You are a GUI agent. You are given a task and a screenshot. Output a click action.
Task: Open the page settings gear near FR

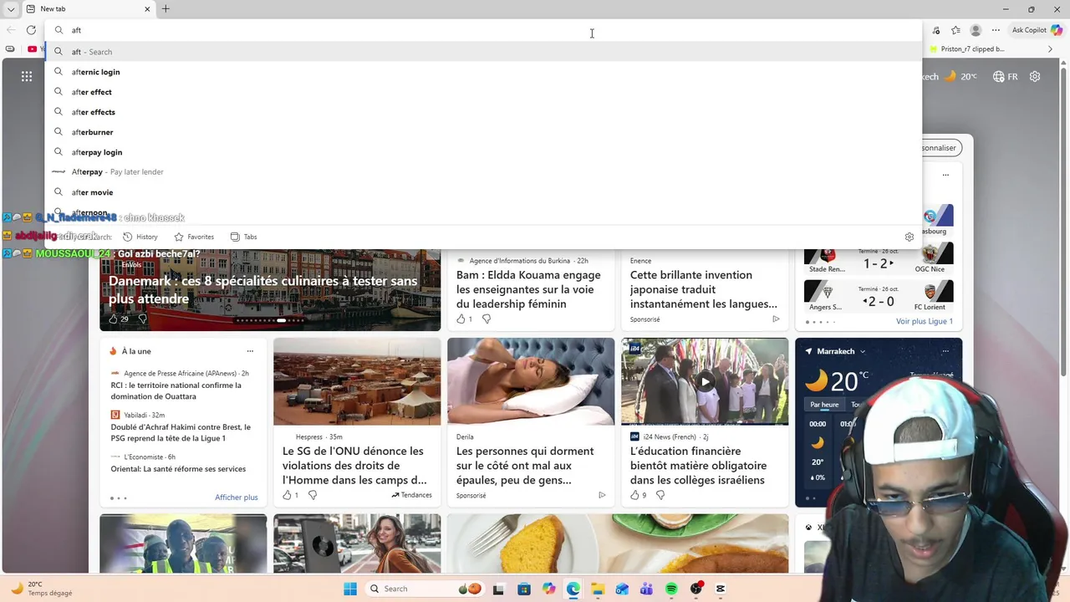pos(1035,76)
